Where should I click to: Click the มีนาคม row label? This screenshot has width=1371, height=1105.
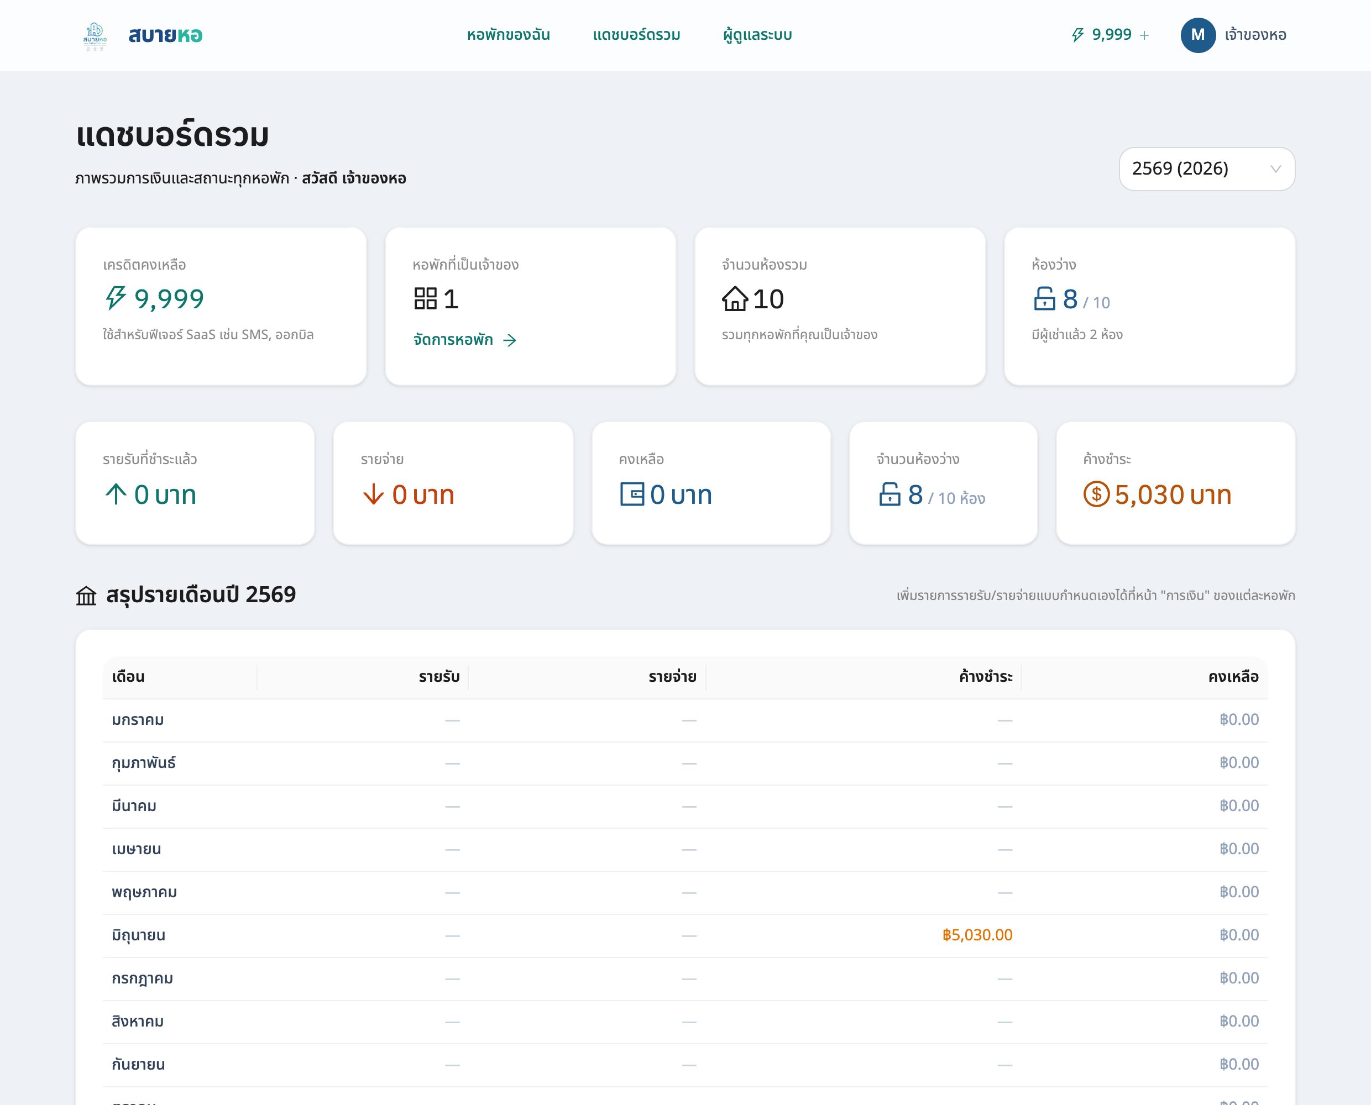click(x=134, y=806)
